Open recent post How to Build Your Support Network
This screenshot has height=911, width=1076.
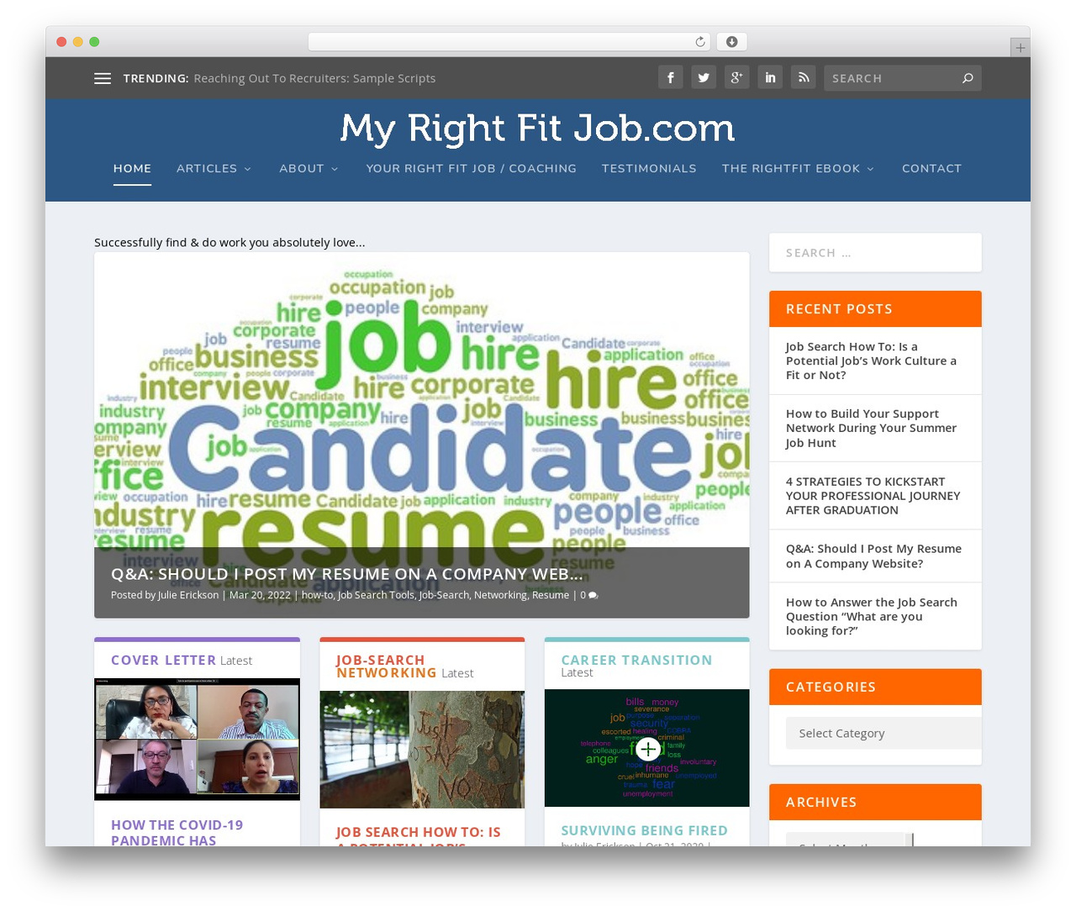coord(871,428)
